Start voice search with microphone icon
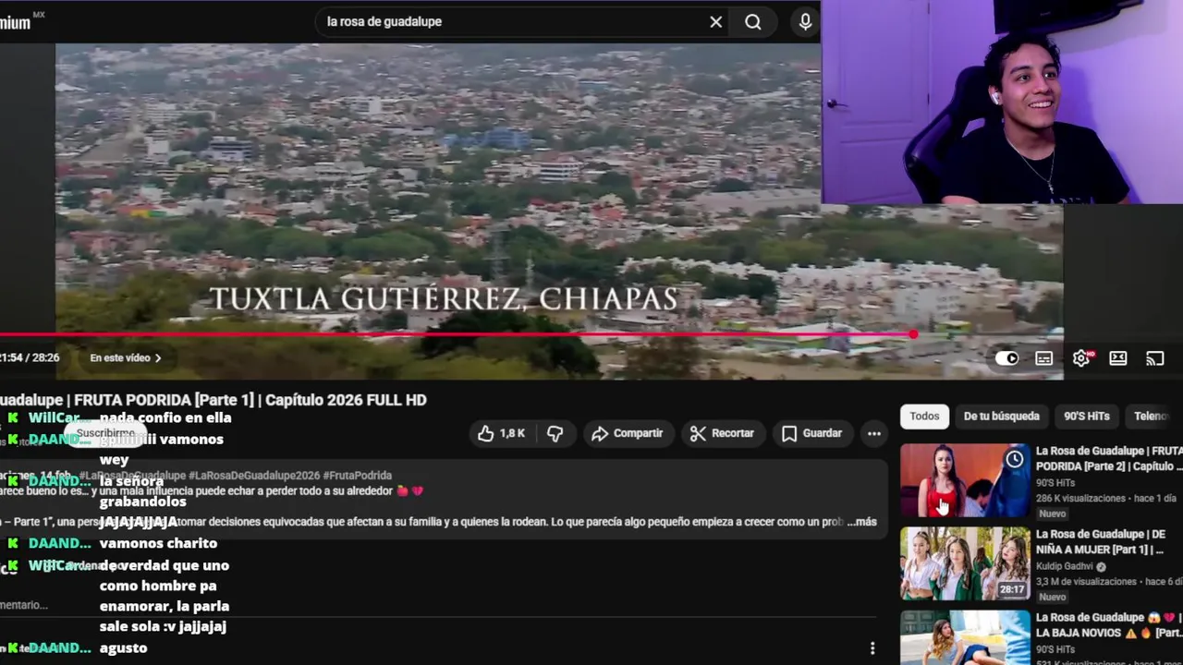 805,21
